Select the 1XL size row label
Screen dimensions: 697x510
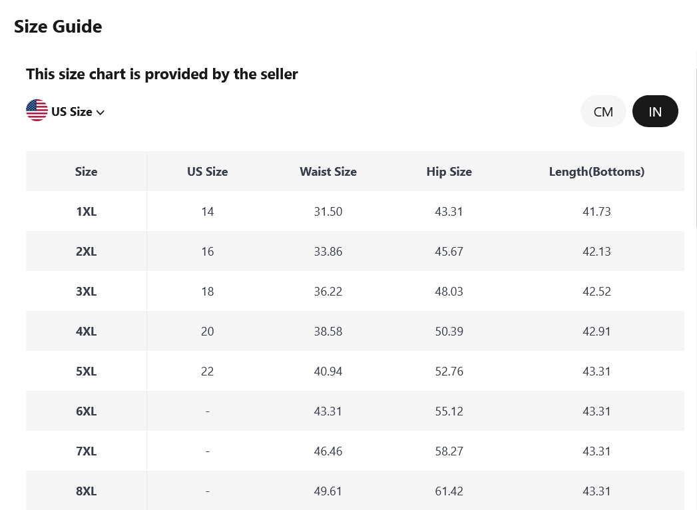tap(87, 212)
